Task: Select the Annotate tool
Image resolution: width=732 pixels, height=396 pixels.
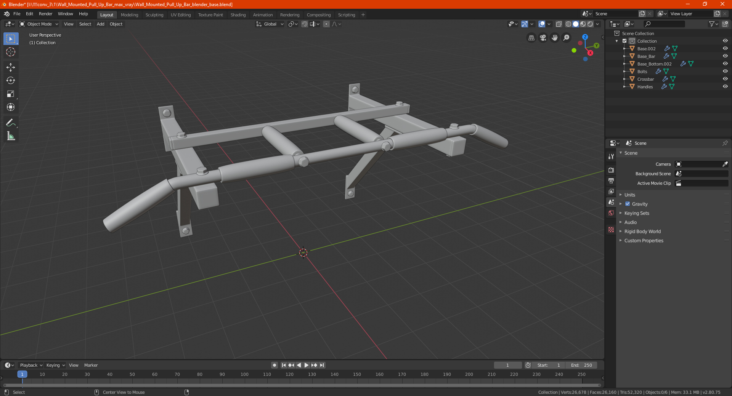Action: click(x=11, y=123)
